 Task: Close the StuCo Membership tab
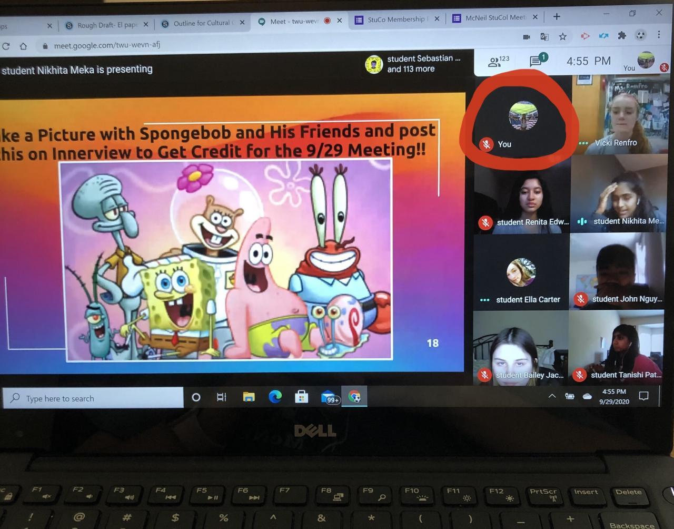437,19
